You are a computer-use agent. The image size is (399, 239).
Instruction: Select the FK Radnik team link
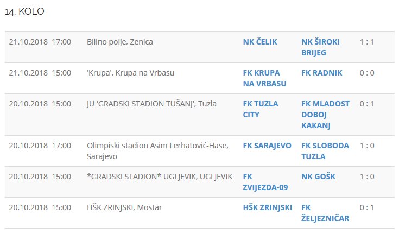322,73
